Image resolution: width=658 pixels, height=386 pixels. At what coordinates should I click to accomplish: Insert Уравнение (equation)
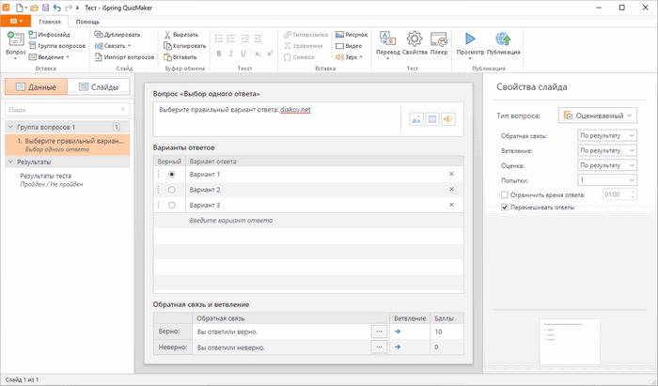pyautogui.click(x=304, y=46)
